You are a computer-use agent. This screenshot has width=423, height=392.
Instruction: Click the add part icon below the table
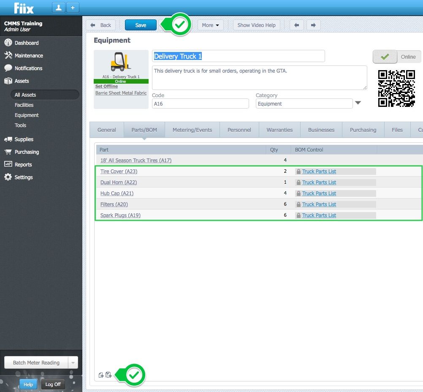[x=101, y=375]
